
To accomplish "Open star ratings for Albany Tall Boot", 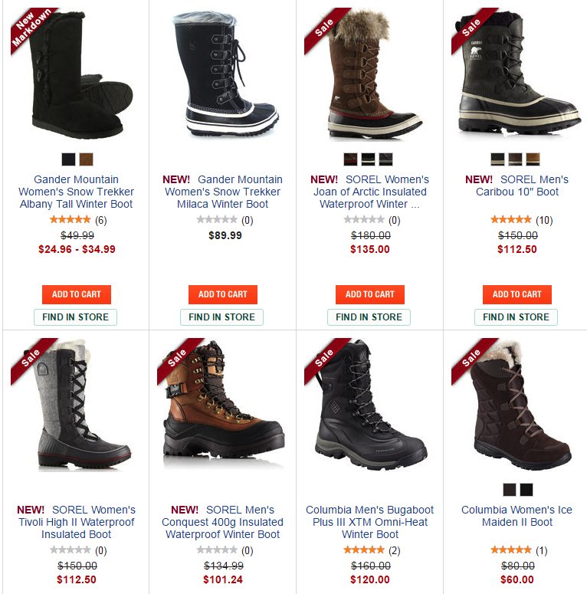I will click(70, 219).
